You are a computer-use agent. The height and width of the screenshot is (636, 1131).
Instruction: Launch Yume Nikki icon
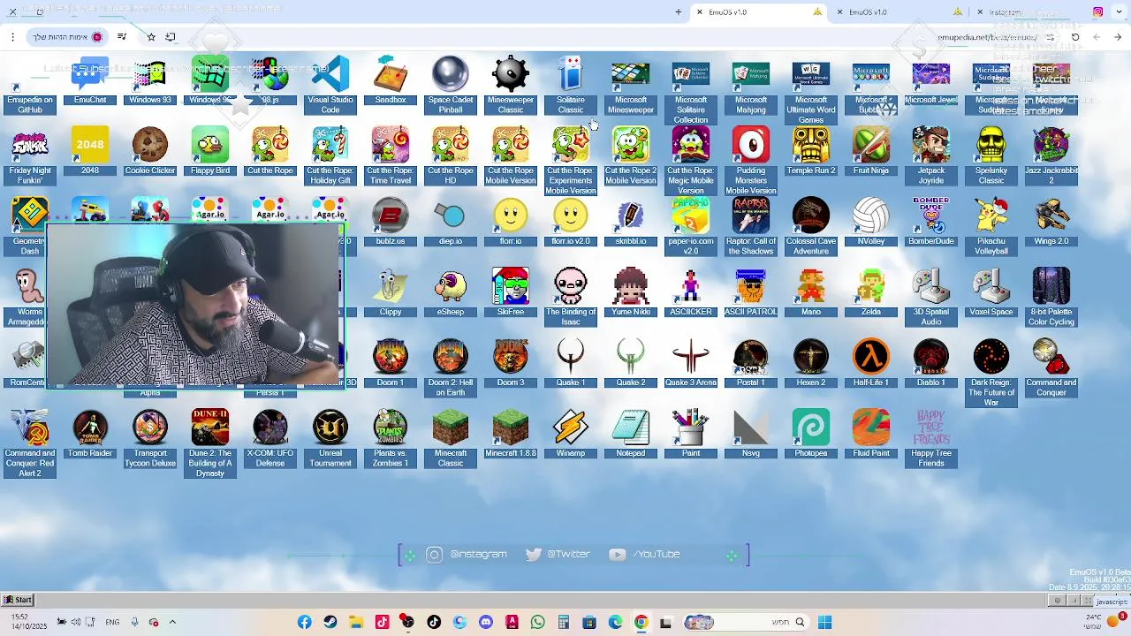click(x=631, y=293)
